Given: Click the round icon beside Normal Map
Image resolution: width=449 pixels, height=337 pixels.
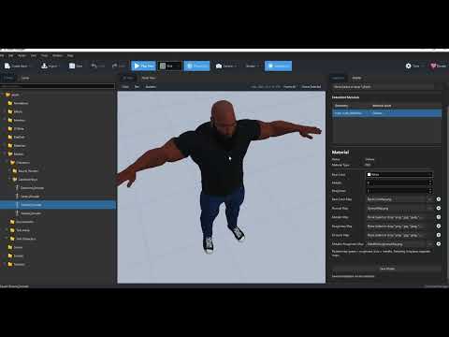Looking at the screenshot, I should click(439, 208).
